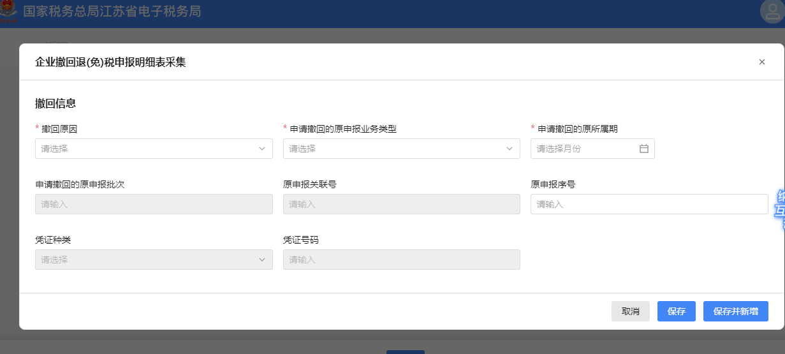The width and height of the screenshot is (785, 354).
Task: Select the 请选择月份 month picker field
Action: [x=585, y=149]
